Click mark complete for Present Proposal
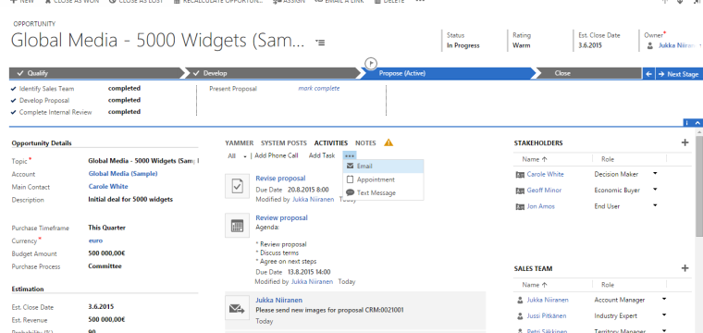The image size is (703, 333). click(x=319, y=88)
